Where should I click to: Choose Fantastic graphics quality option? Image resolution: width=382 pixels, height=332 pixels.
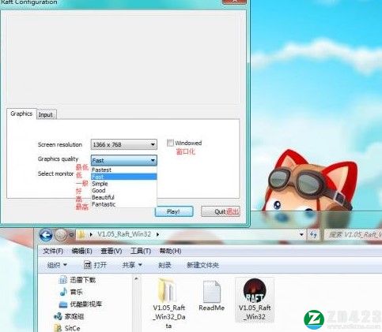pyautogui.click(x=124, y=204)
